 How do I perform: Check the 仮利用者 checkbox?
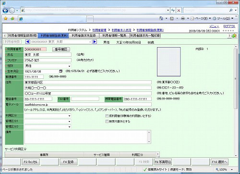pos(107,116)
